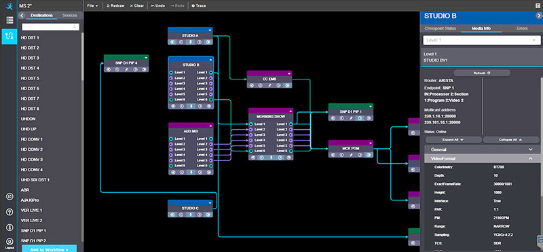Viewport: 543px width, 252px height.
Task: Click the left-arrow icon on STUDIO A node
Action: (172, 42)
